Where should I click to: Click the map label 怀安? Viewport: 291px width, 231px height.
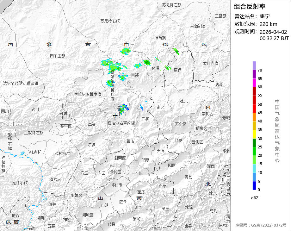[178, 141]
